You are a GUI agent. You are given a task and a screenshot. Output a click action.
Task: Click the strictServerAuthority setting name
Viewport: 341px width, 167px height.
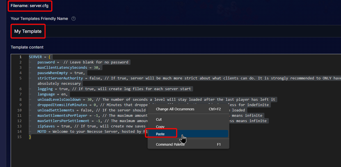click(60, 78)
